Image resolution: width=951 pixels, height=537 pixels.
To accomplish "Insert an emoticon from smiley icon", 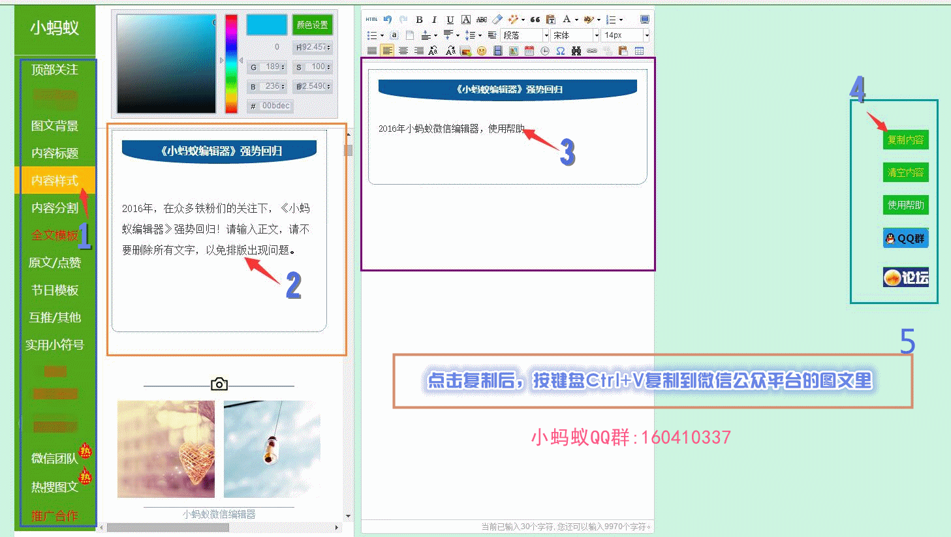I will tap(482, 51).
